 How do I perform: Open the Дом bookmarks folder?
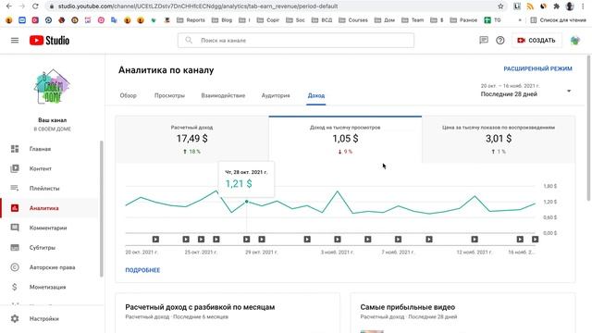[x=385, y=20]
